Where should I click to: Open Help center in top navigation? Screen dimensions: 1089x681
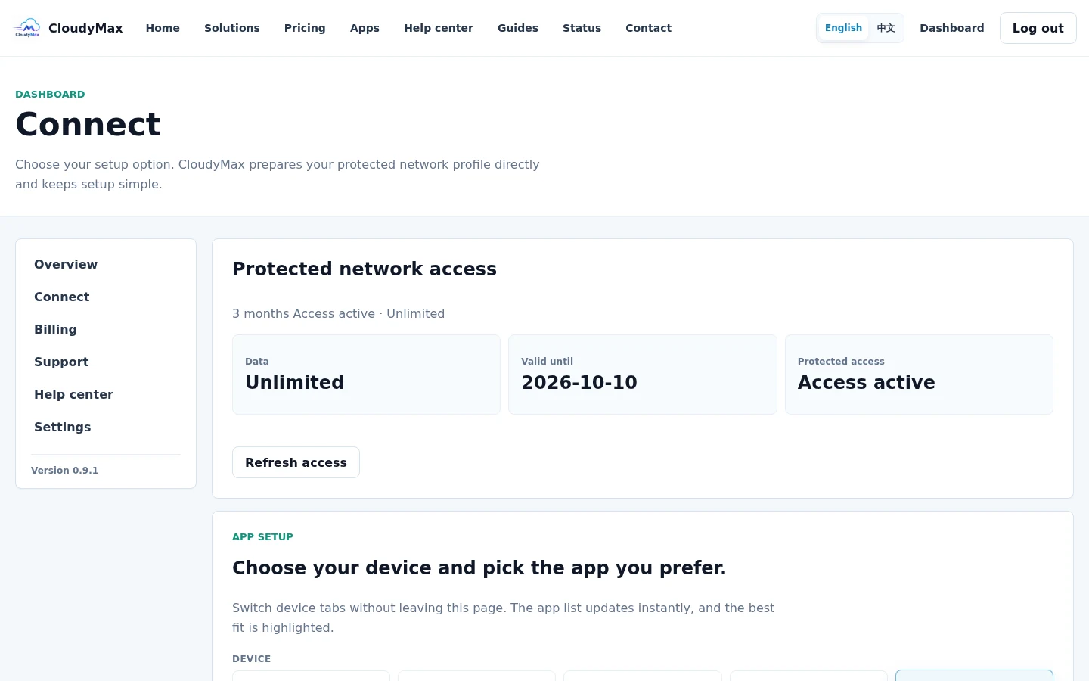tap(439, 28)
